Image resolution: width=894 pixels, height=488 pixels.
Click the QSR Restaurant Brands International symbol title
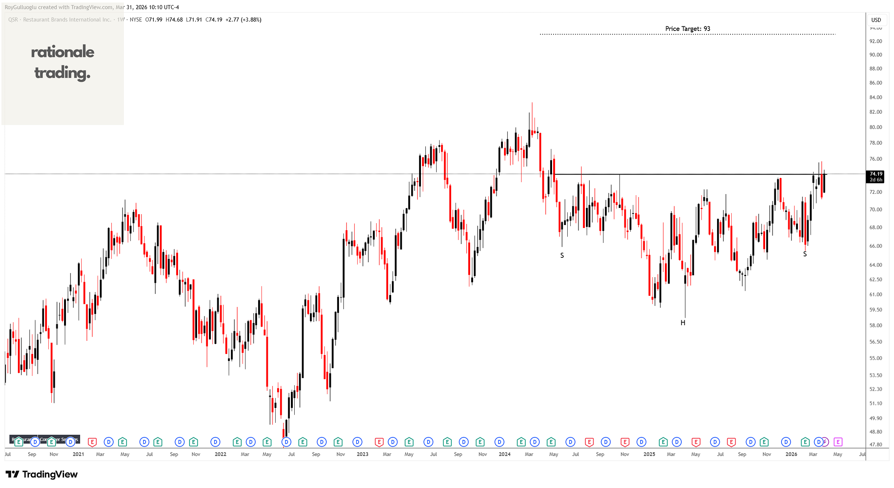[x=60, y=20]
